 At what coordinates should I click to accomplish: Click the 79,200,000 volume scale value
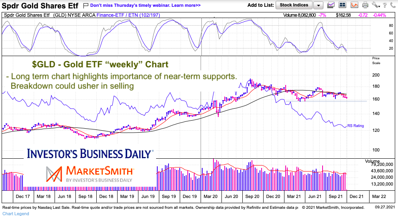pos(382,165)
